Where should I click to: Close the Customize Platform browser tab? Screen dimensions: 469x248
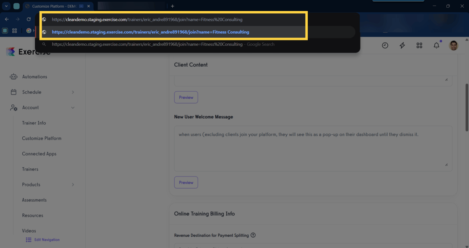[89, 6]
